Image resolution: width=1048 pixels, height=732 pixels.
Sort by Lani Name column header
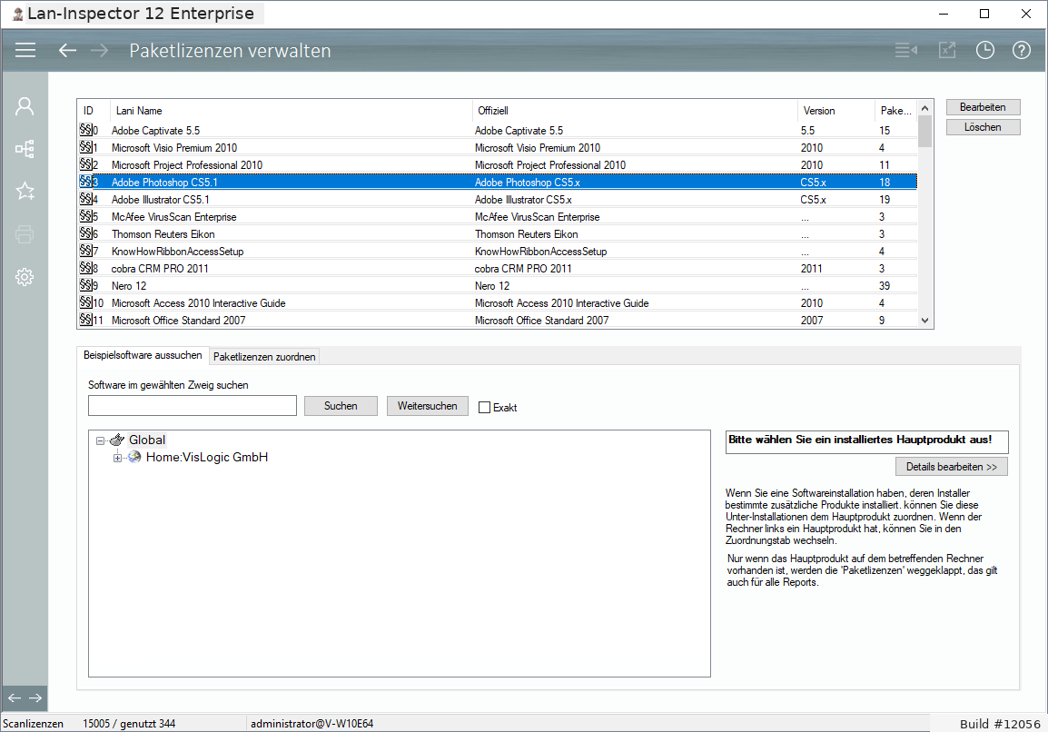pyautogui.click(x=291, y=110)
